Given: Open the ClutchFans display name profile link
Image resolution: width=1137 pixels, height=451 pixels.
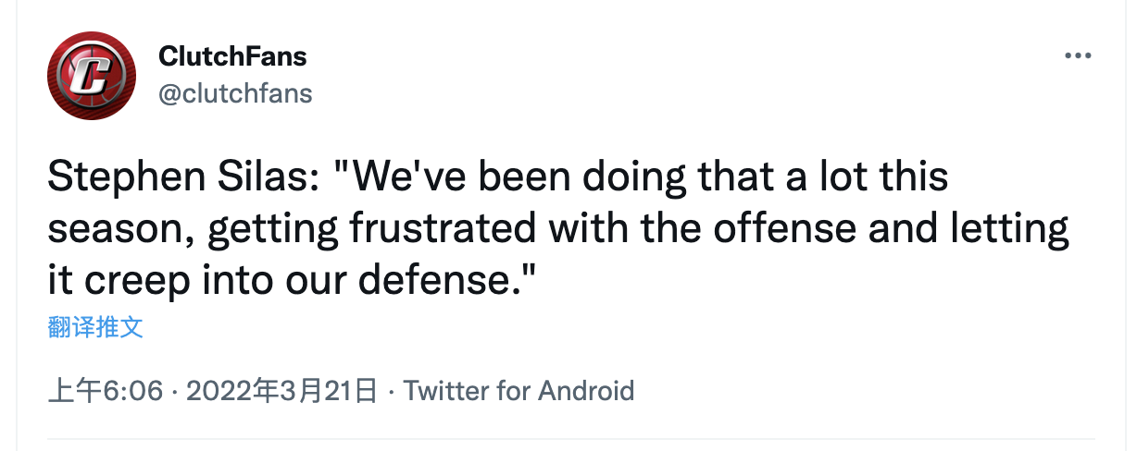Looking at the screenshot, I should pyautogui.click(x=232, y=56).
